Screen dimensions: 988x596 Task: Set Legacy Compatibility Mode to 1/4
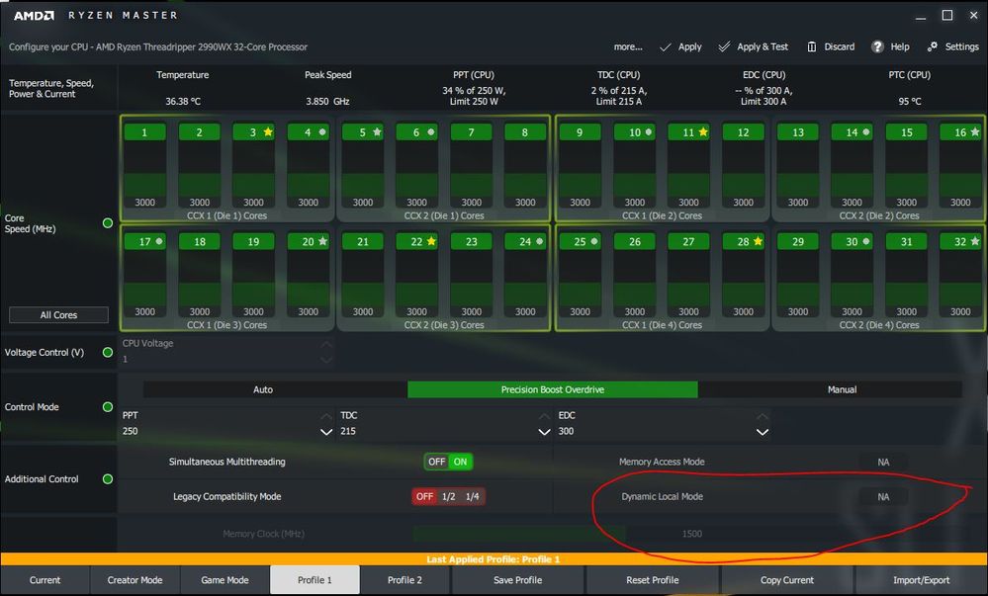(x=473, y=496)
